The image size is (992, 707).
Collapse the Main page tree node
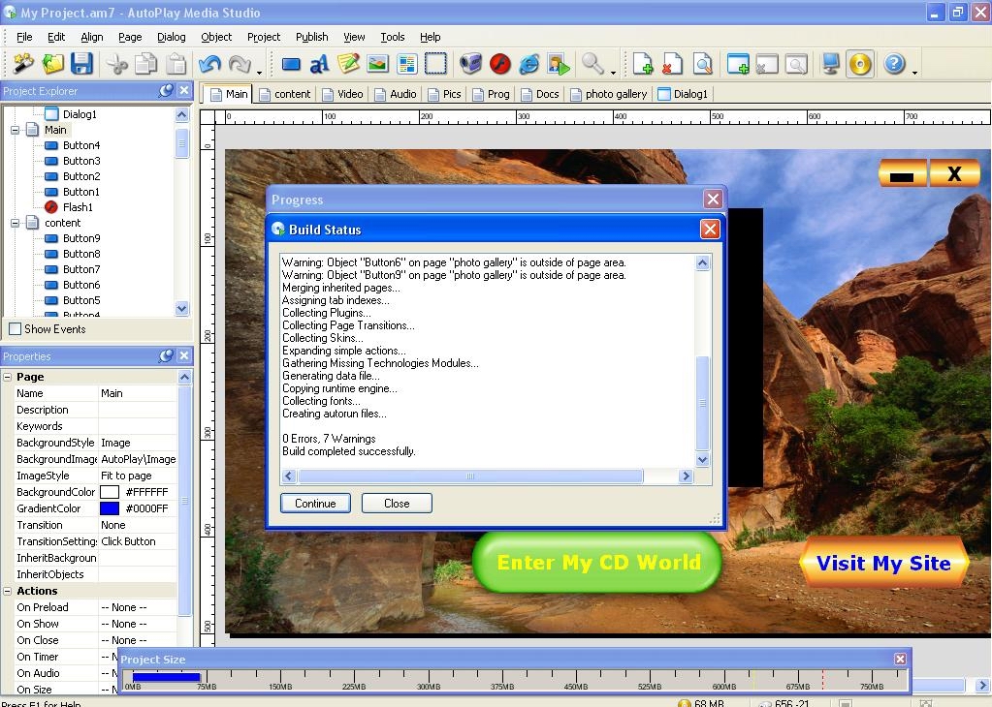pyautogui.click(x=16, y=130)
